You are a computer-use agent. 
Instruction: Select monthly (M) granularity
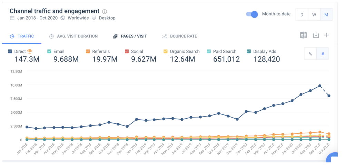coord(326,15)
